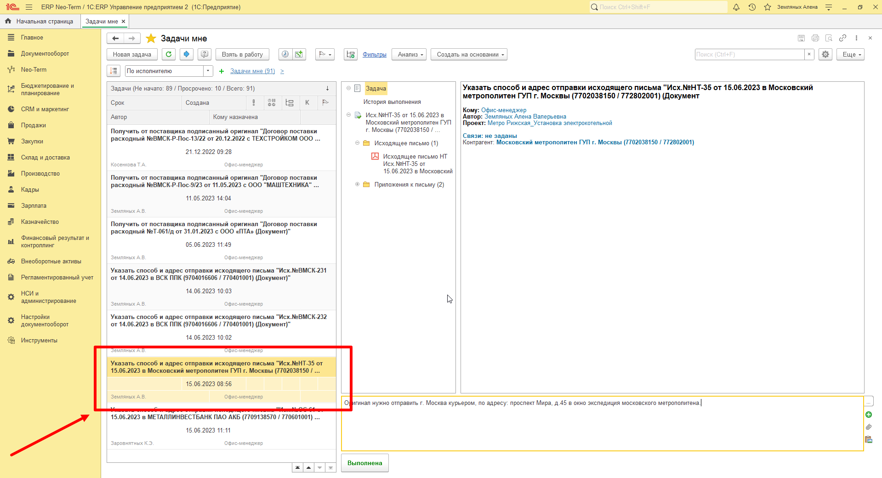The height and width of the screenshot is (478, 882).
Task: Open the list settings gear button
Action: (825, 54)
